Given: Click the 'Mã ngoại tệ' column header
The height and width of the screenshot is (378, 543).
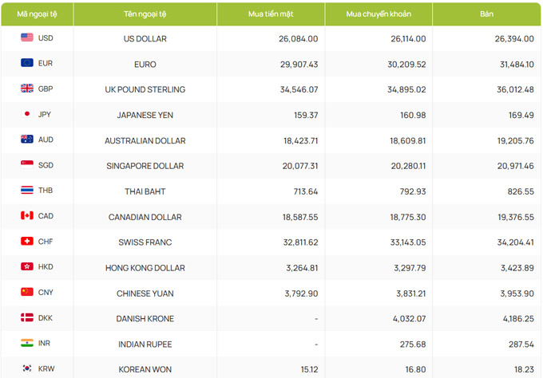Looking at the screenshot, I should [x=37, y=14].
